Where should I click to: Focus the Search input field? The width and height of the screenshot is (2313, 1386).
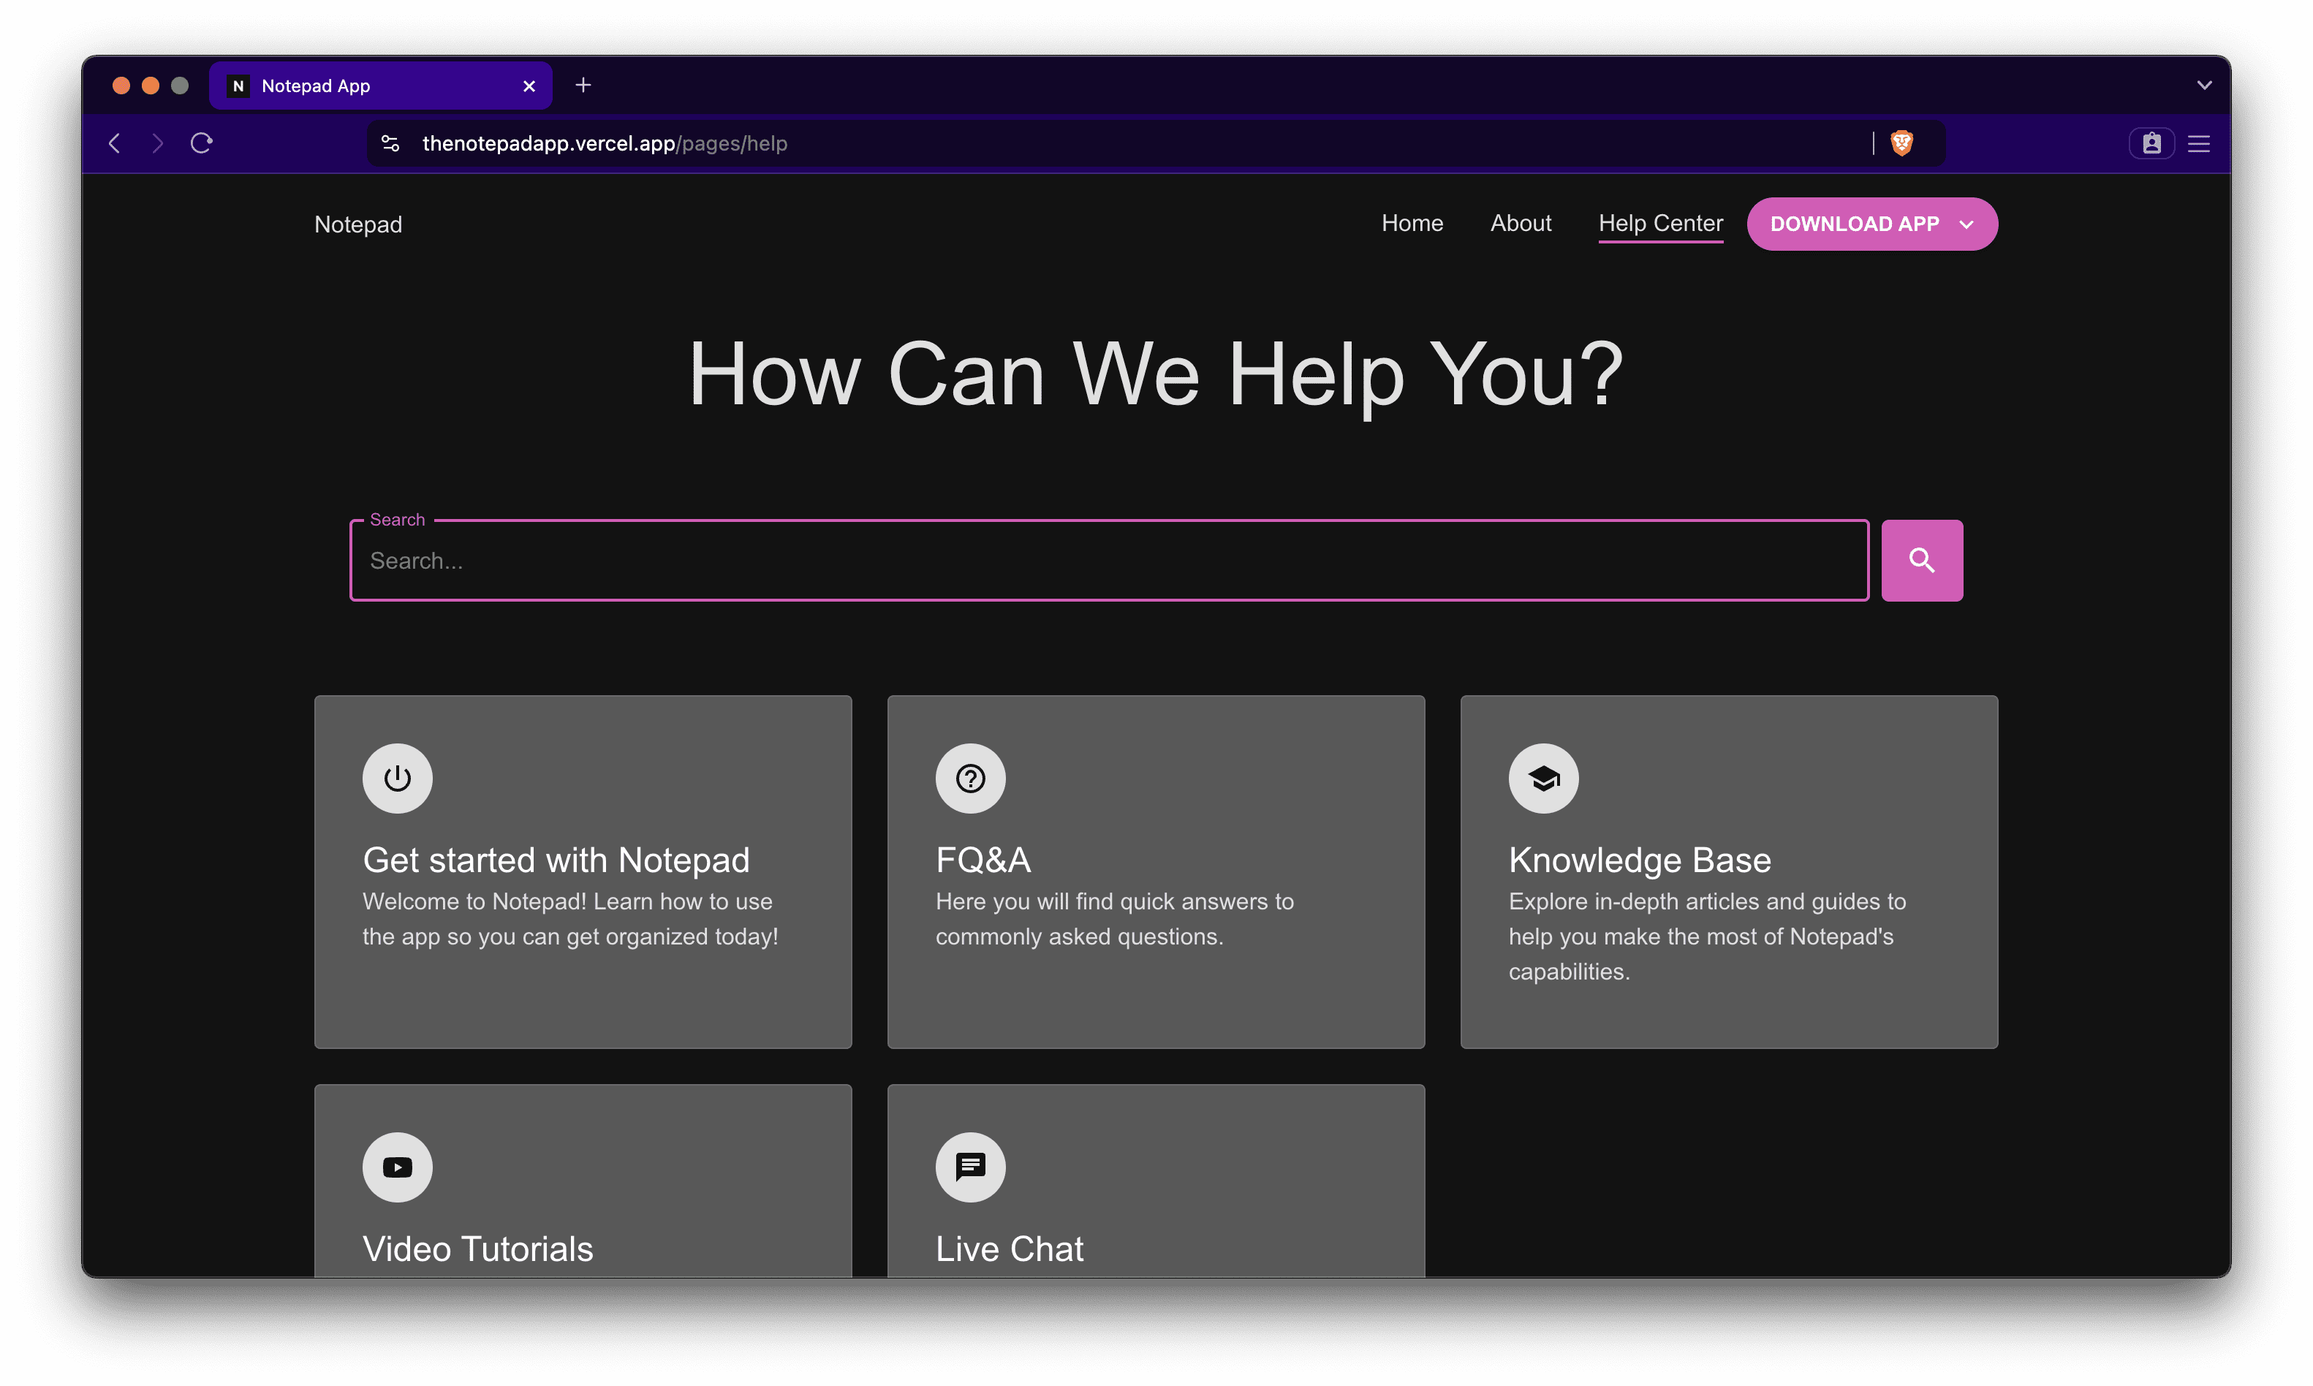[1108, 561]
